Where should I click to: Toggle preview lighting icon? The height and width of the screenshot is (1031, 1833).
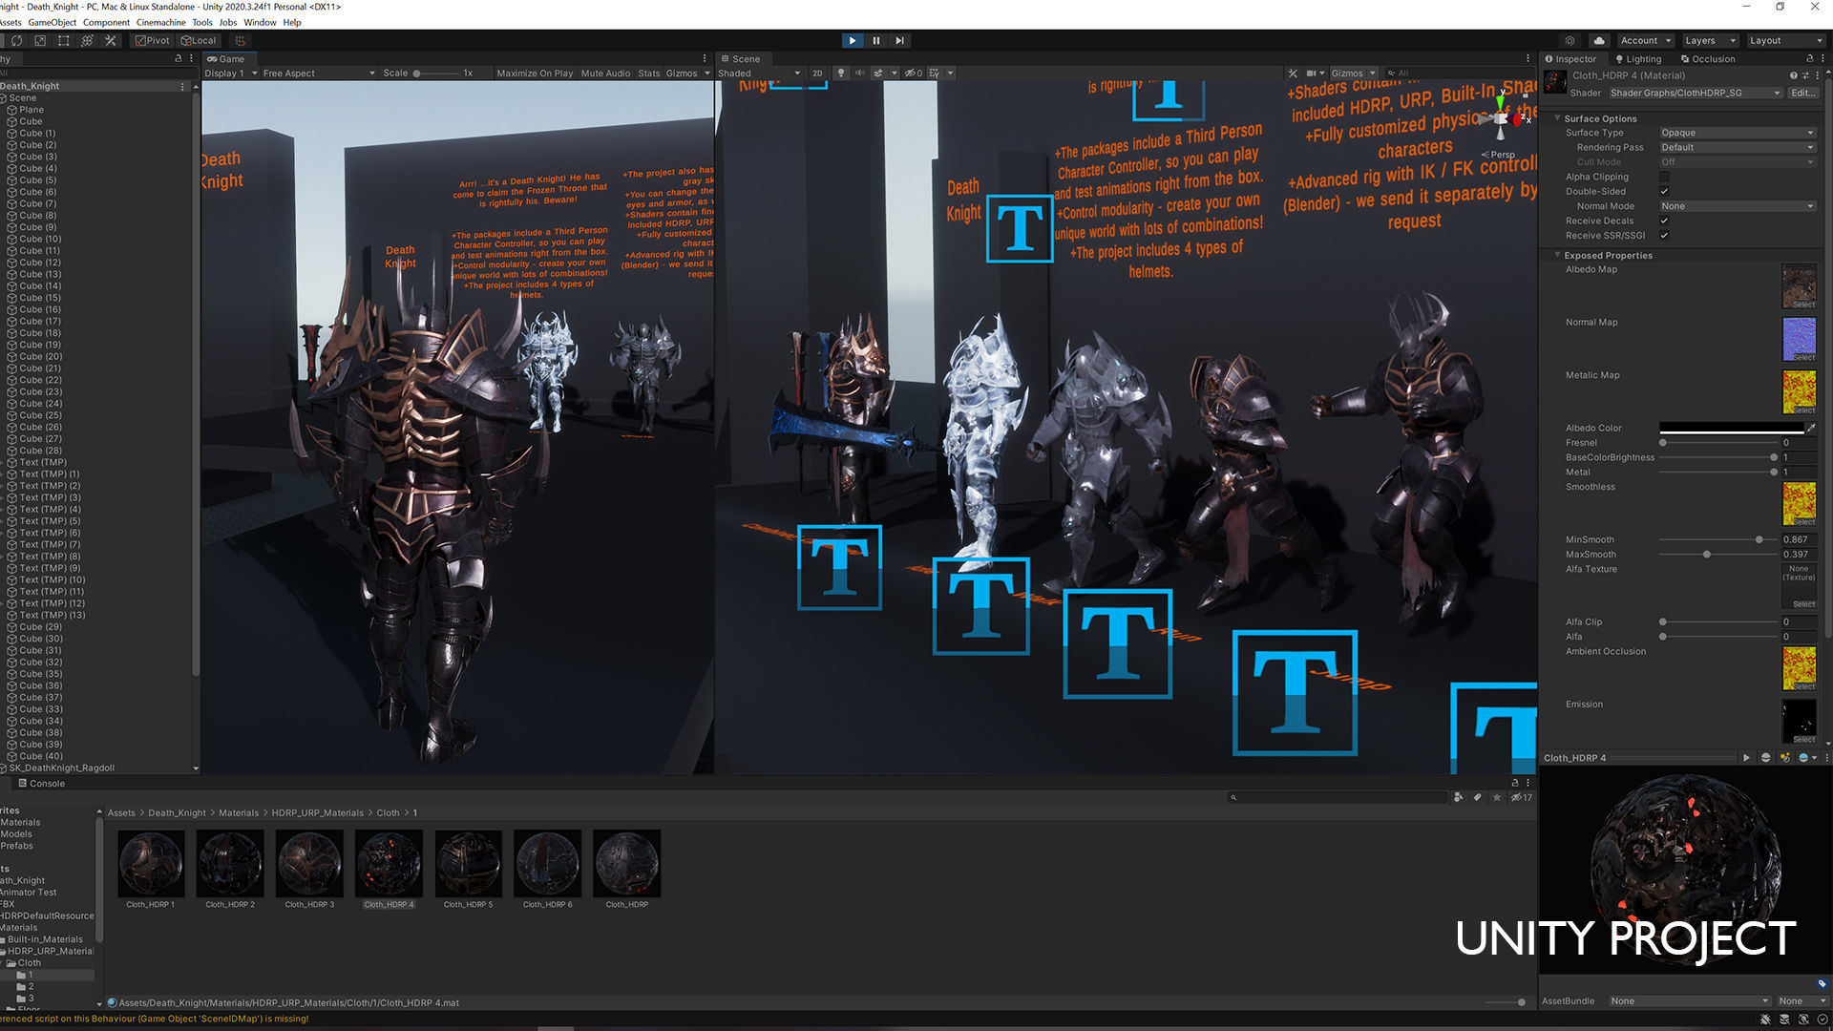pyautogui.click(x=1784, y=758)
